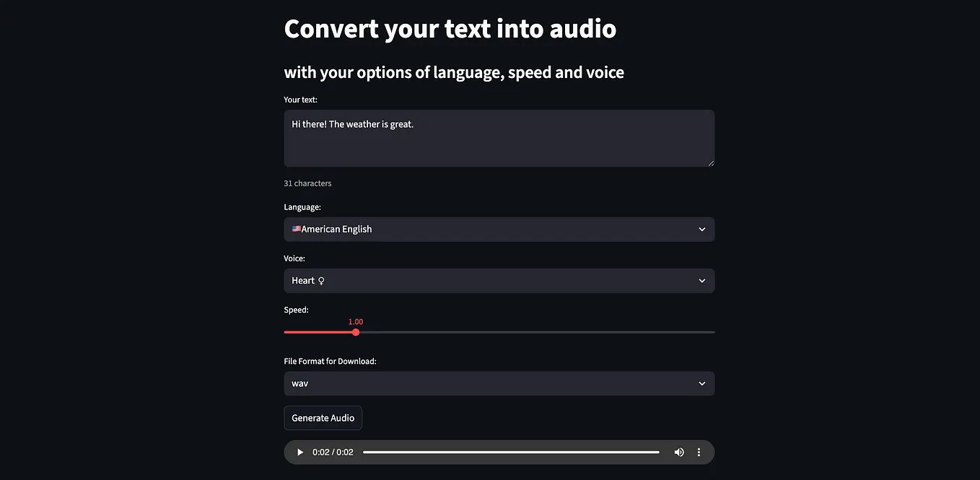The width and height of the screenshot is (980, 480).
Task: Click the Generate Audio button
Action: pos(323,417)
